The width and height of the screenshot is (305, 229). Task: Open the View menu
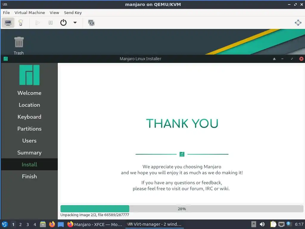coord(54,13)
